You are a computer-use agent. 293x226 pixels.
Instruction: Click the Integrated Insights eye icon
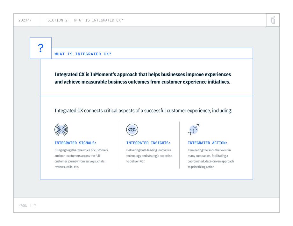pos(132,130)
